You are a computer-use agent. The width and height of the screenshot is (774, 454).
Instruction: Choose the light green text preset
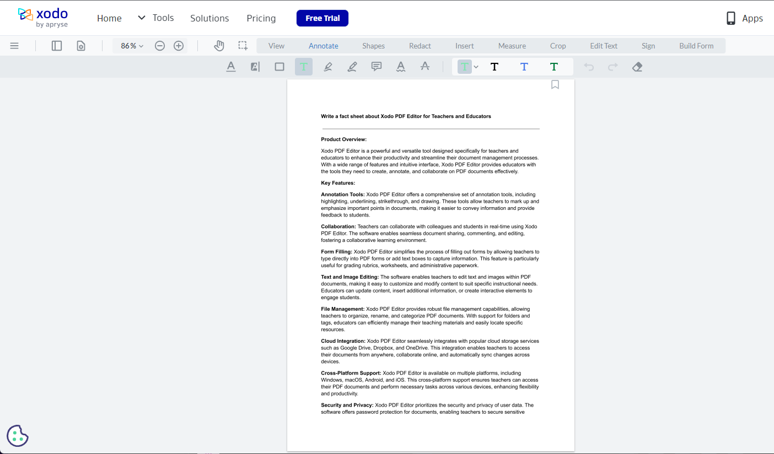465,67
